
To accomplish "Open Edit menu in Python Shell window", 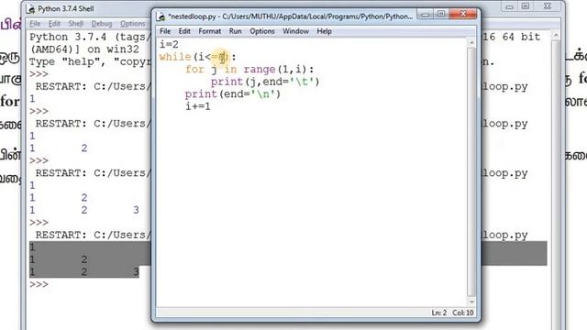I will click(x=54, y=24).
